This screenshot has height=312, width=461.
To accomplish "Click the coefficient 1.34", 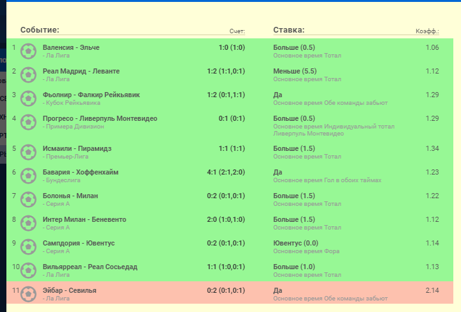I will click(432, 148).
